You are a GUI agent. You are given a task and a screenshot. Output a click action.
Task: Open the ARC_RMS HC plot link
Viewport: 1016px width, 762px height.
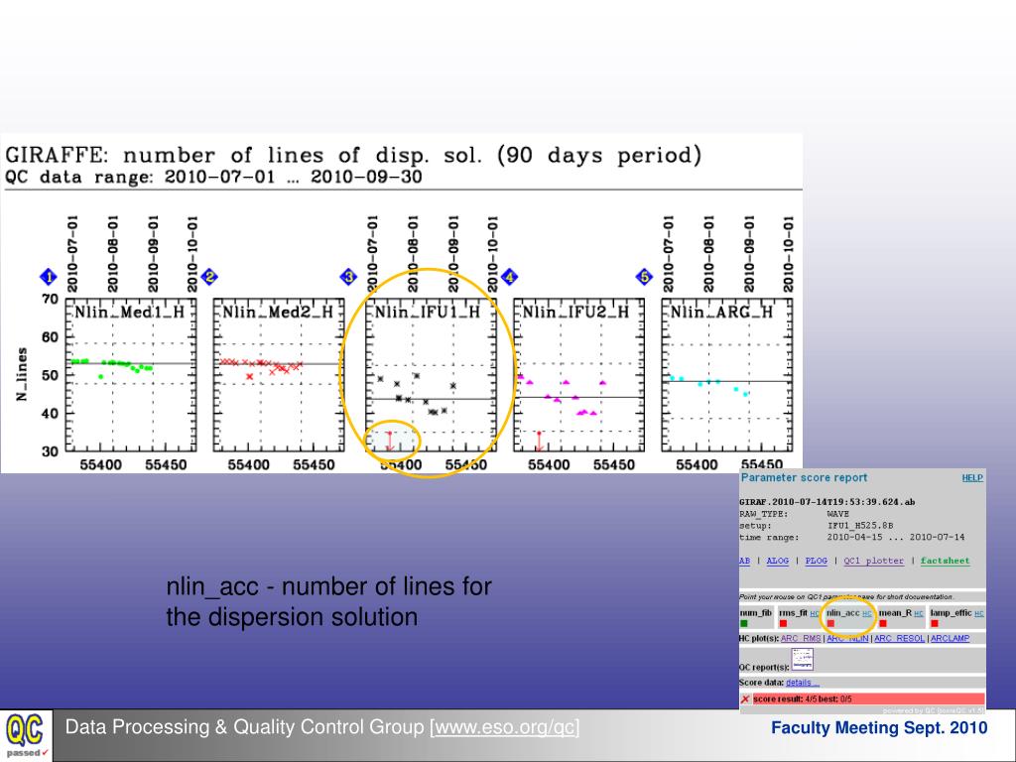click(801, 638)
